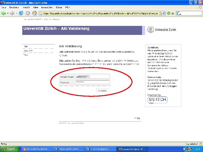Open the Gehe menu
203x152 pixels.
[x=36, y=7]
